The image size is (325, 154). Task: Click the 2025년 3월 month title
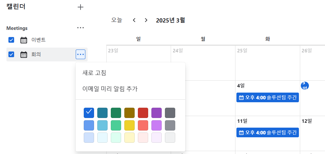click(170, 20)
